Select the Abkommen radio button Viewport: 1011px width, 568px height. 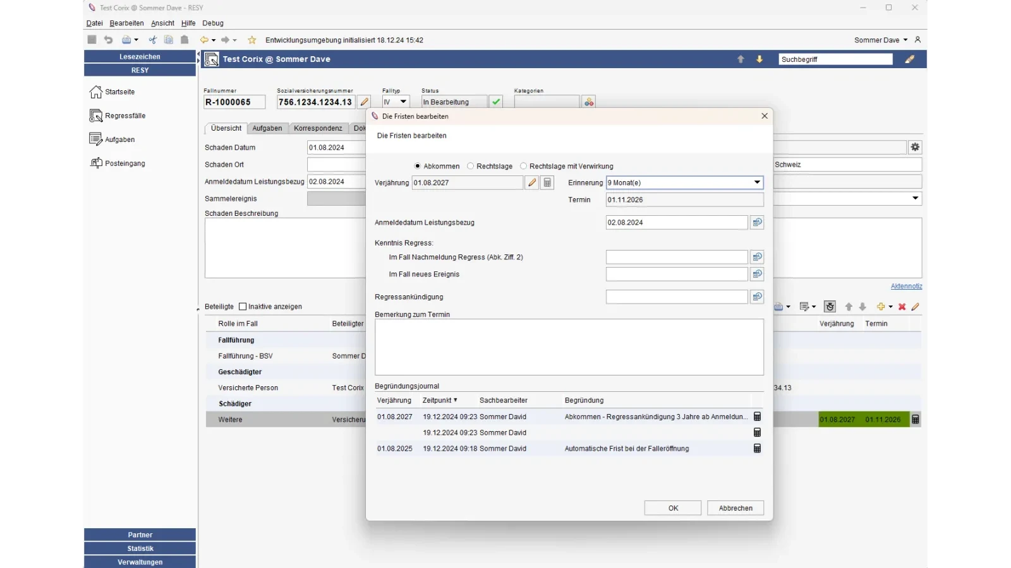(418, 166)
